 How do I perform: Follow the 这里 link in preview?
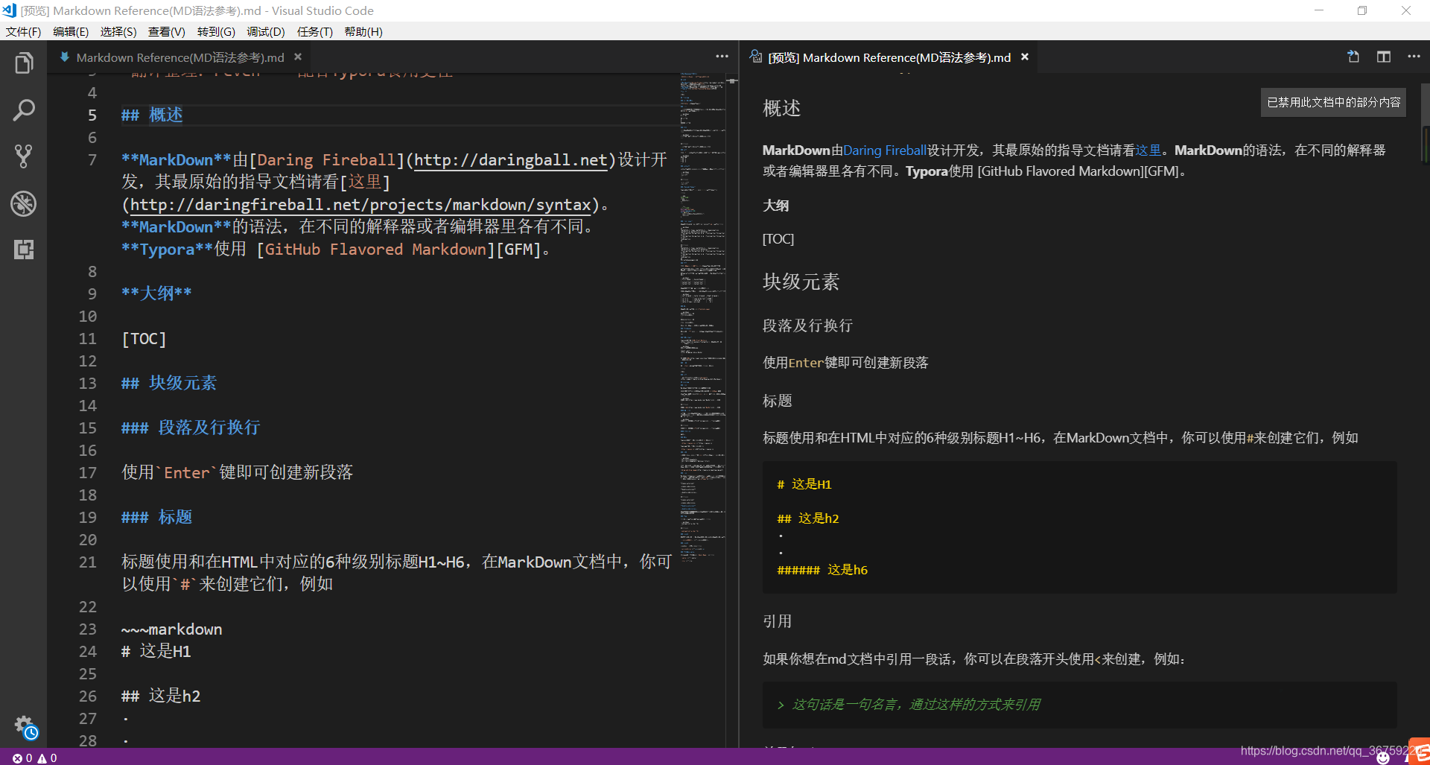pyautogui.click(x=1148, y=150)
